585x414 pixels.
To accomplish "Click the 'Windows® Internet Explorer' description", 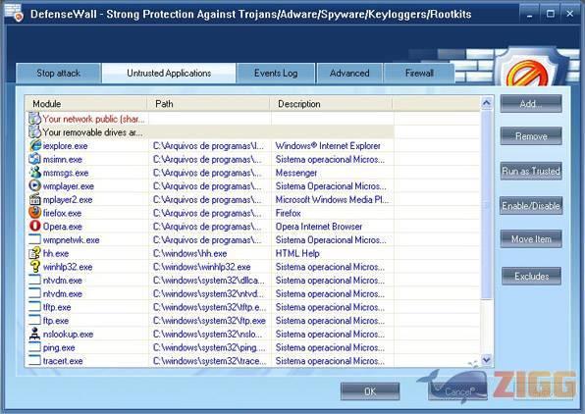I will click(328, 146).
